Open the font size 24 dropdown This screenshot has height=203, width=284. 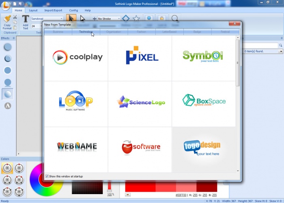pos(41,26)
